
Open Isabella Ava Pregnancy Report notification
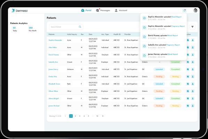[x=163, y=46]
